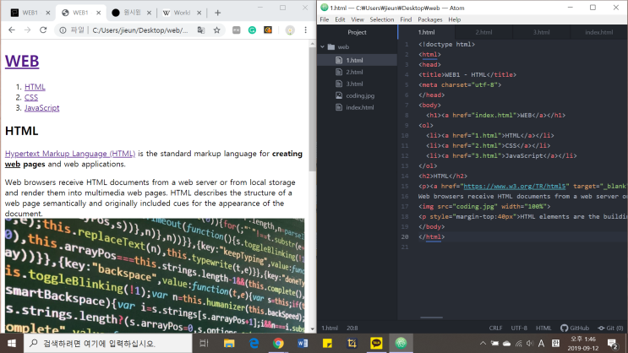
Task: Open the HTML list link
Action: click(35, 87)
